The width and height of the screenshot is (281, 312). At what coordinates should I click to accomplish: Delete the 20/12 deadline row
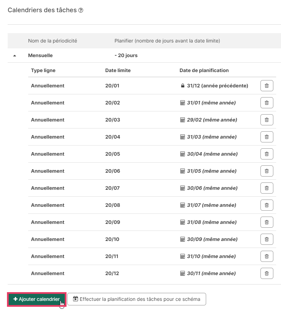pos(266,273)
